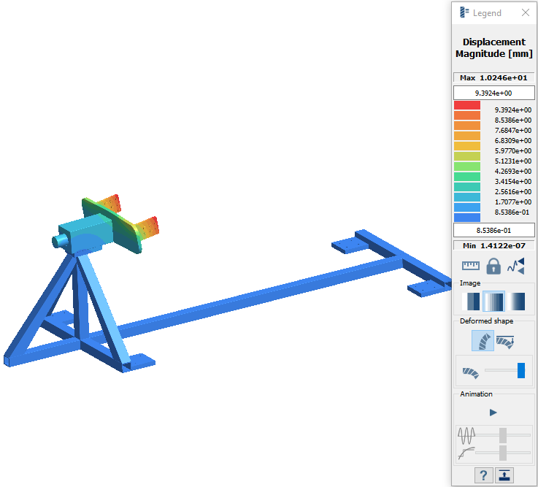The width and height of the screenshot is (538, 487).
Task: Click the yellow-green 5.1231e+00 legend swatch
Action: coord(467,156)
